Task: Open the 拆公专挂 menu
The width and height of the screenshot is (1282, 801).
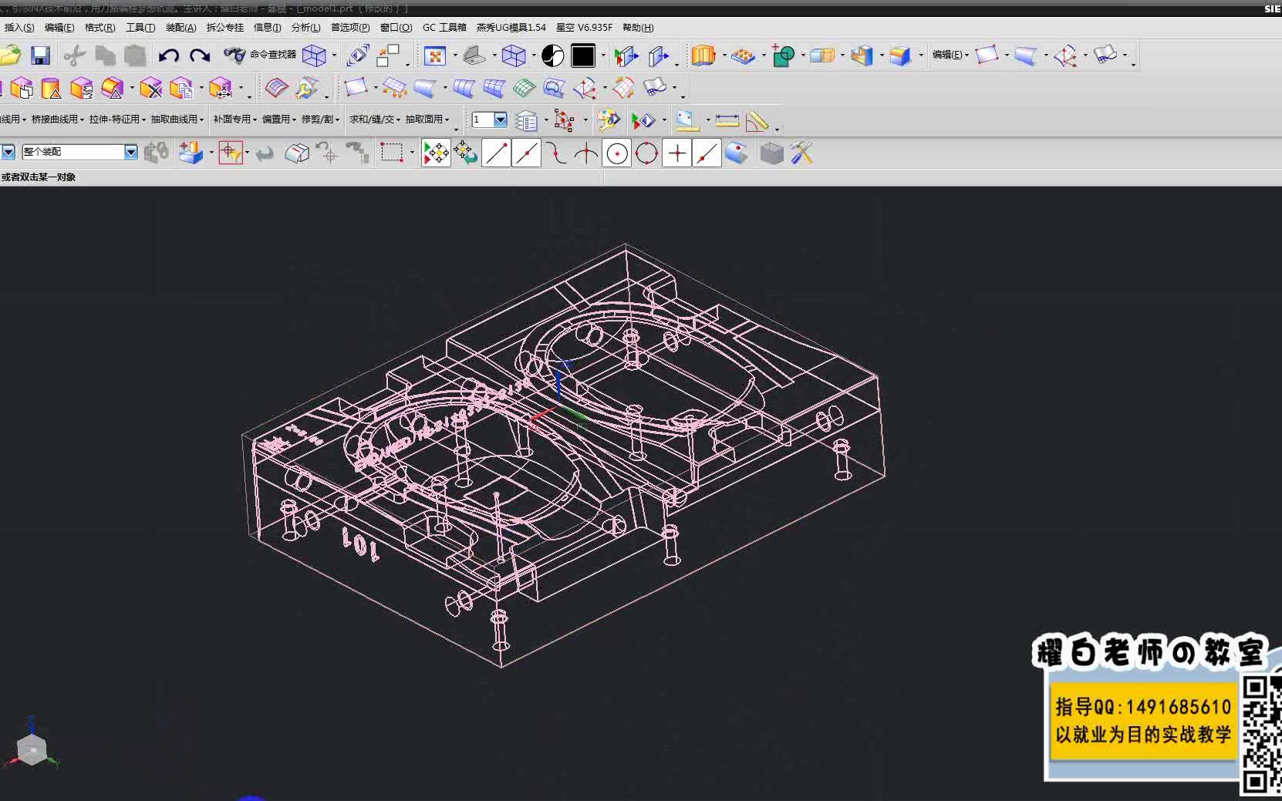Action: coord(225,28)
